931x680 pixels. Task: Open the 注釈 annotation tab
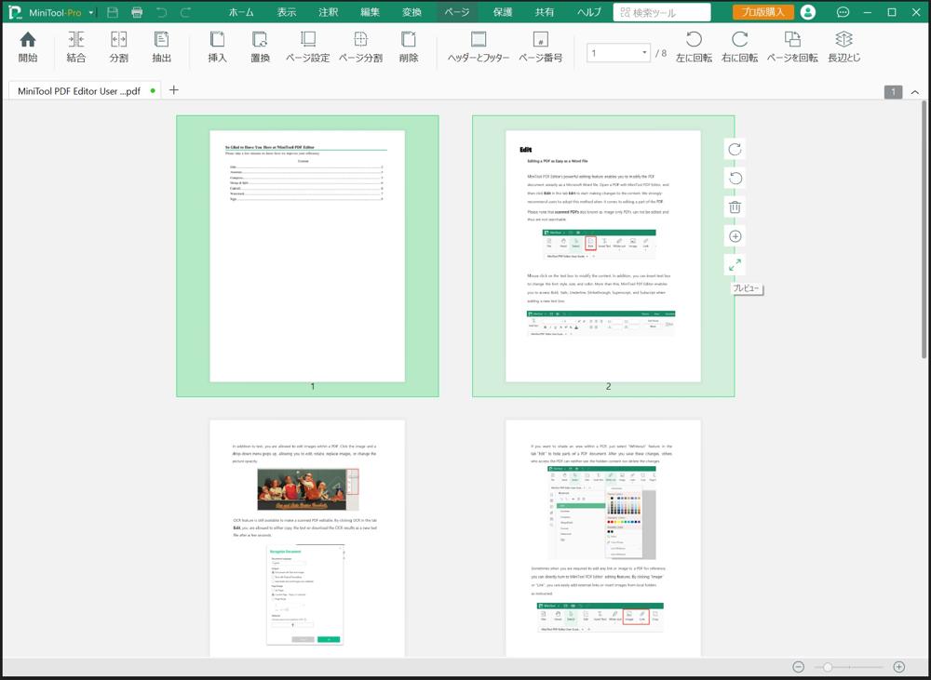tap(328, 12)
